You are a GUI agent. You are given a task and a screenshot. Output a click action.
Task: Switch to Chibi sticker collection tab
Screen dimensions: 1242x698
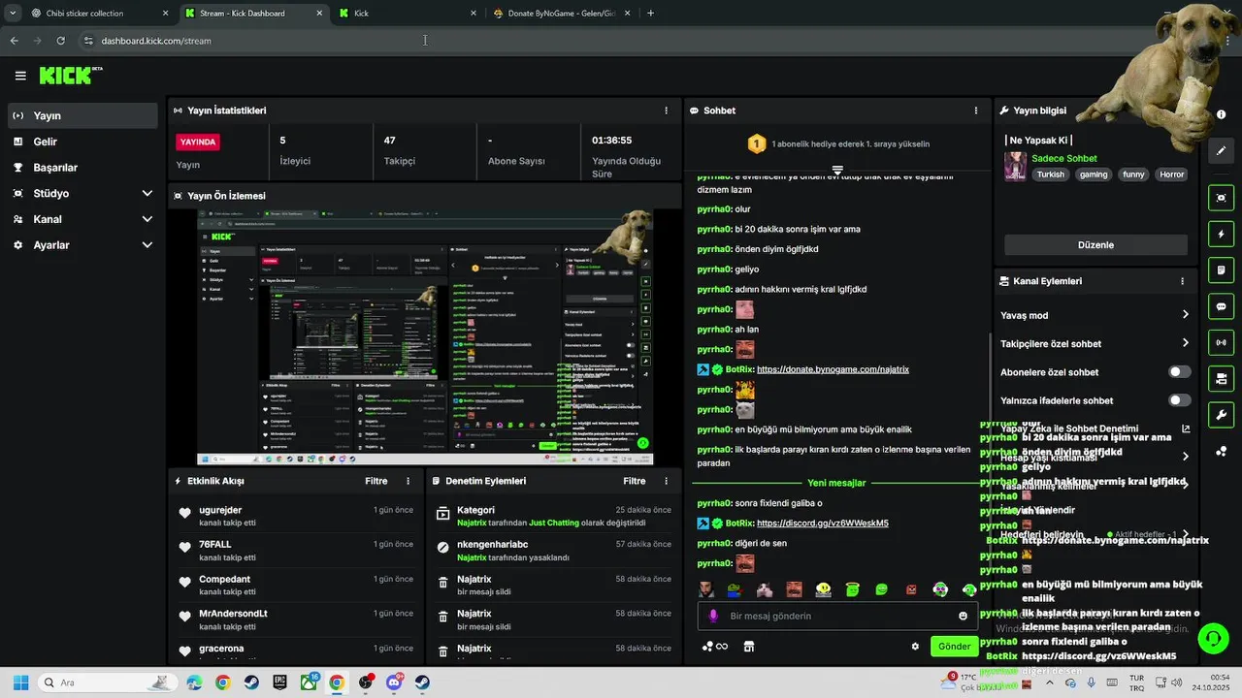[92, 14]
